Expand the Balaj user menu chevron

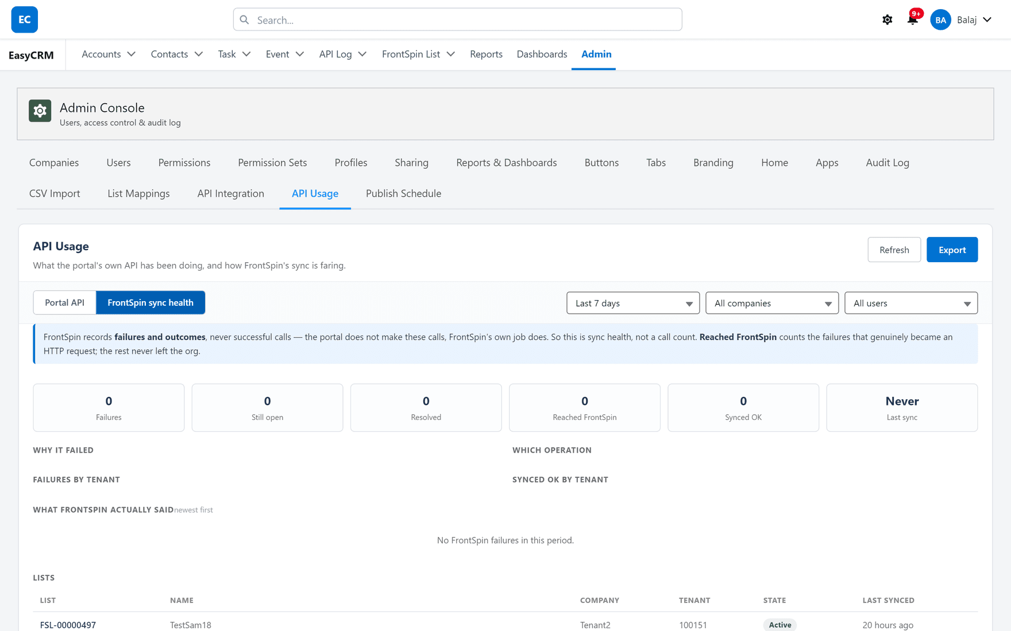(x=987, y=20)
